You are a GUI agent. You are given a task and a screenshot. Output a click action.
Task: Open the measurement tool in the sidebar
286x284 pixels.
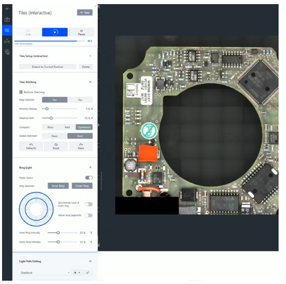tap(7, 41)
